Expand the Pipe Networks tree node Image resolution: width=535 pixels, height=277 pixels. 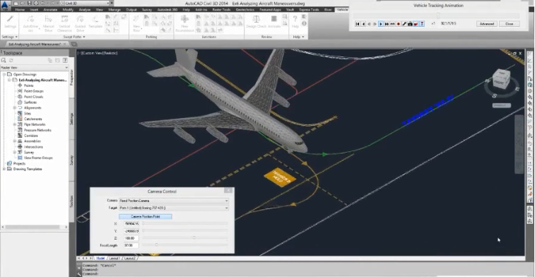tap(15, 124)
